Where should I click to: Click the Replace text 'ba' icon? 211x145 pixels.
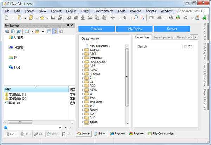click(142, 18)
